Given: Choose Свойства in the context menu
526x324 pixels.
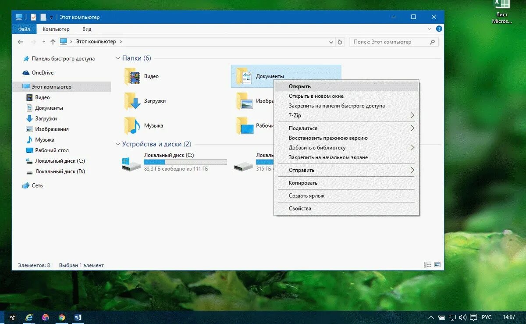Looking at the screenshot, I should click(346, 208).
